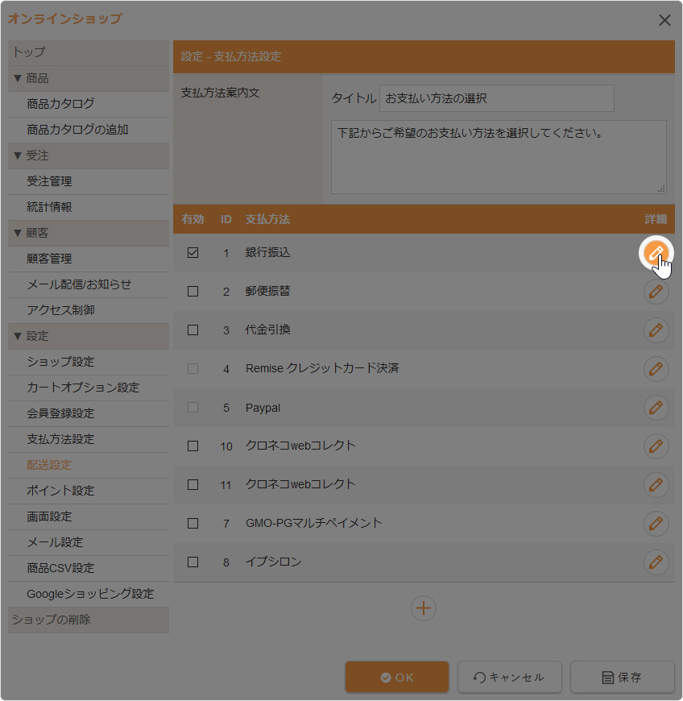The image size is (683, 701).
Task: Edit イプシロン payment details
Action: click(x=656, y=562)
